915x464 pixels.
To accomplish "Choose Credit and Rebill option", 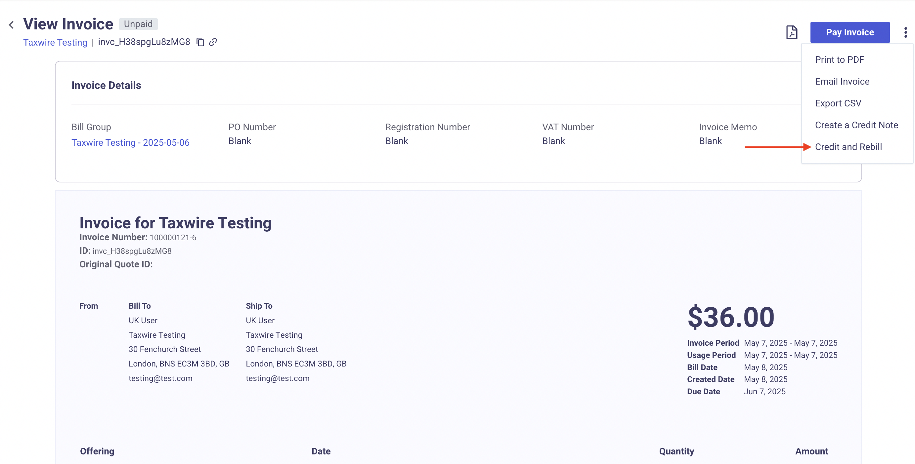I will coord(848,147).
